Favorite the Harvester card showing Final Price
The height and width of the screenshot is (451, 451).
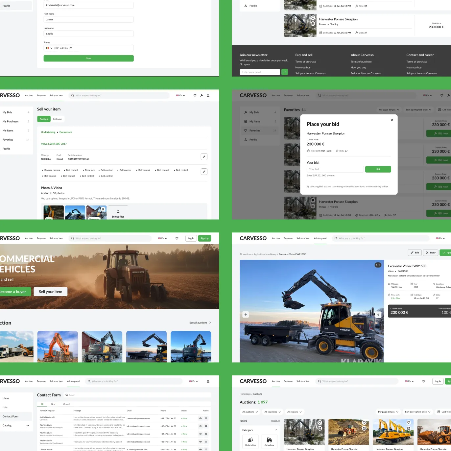[x=313, y=18]
